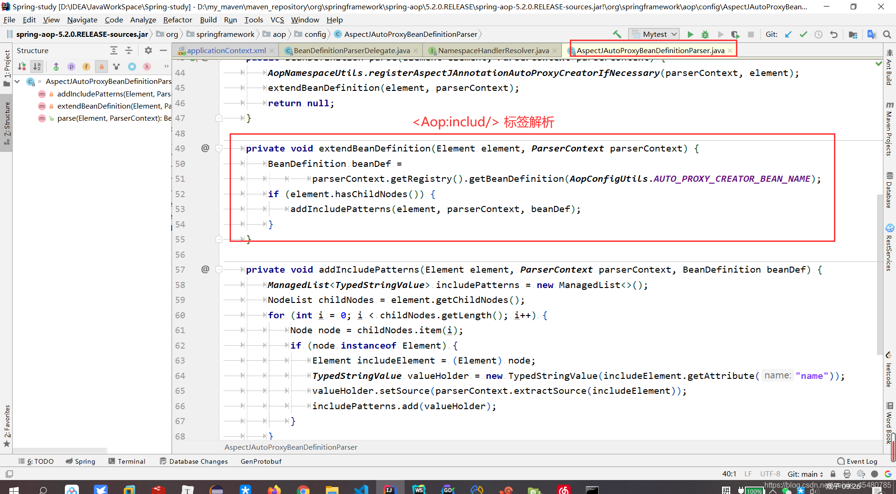
Task: Click the undo arrow icon in the toolbar
Action: [833, 34]
